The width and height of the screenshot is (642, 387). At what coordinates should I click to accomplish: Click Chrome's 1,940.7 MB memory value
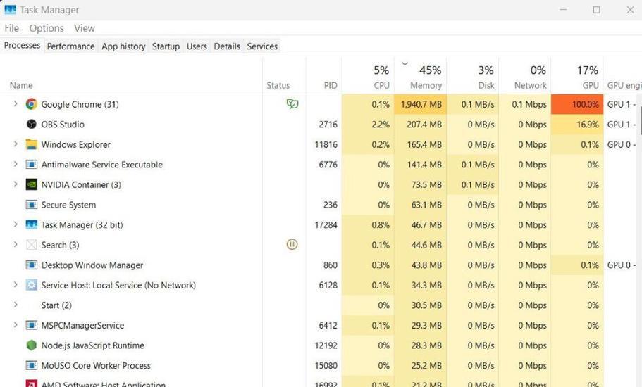421,104
